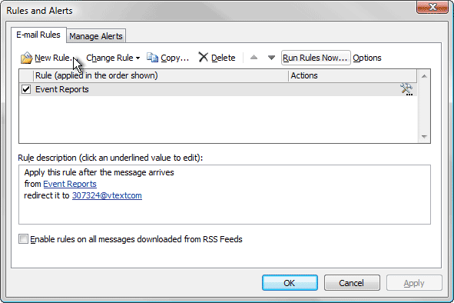This screenshot has height=303, width=454.
Task: Click the tools icon in the Actions column
Action: 406,89
